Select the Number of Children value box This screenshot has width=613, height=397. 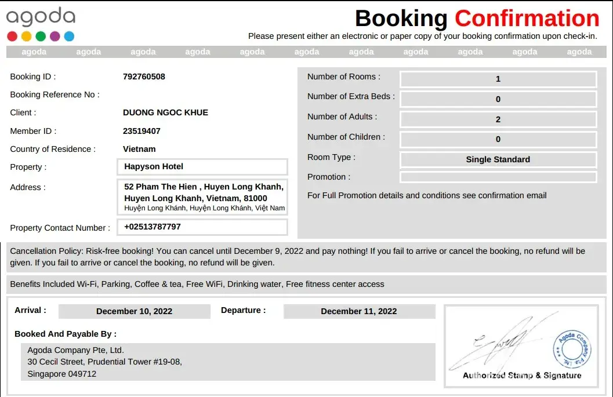coord(498,140)
